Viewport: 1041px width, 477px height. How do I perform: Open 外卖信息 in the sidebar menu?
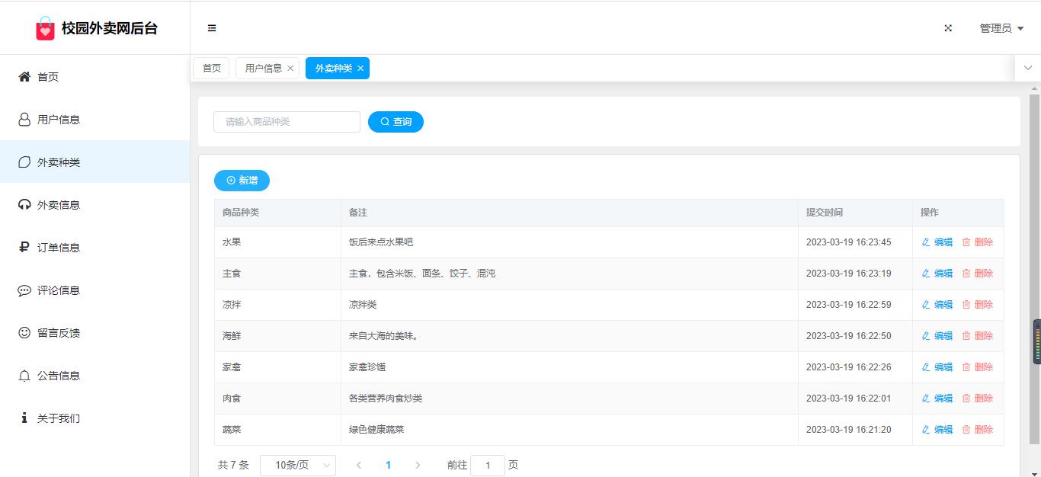point(59,205)
